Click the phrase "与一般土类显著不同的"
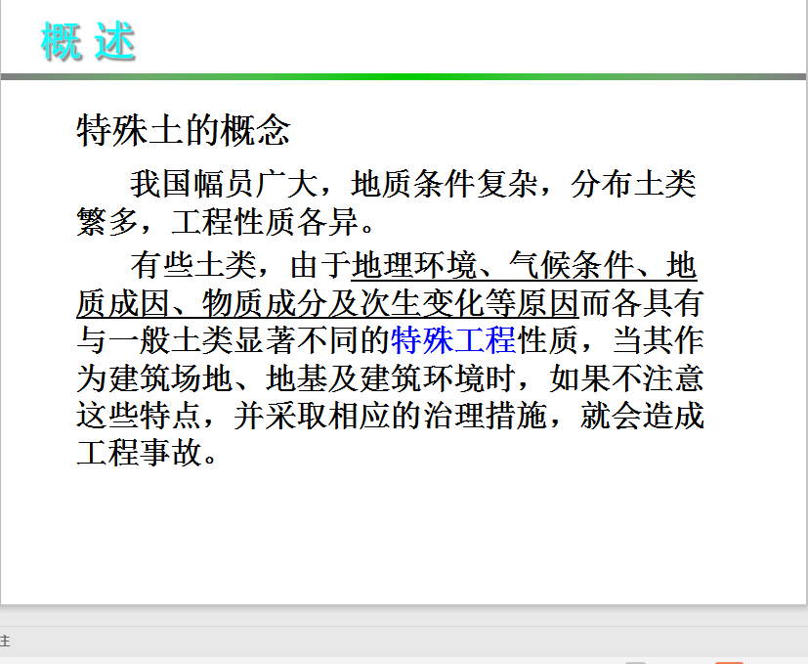The height and width of the screenshot is (664, 808). [x=234, y=340]
